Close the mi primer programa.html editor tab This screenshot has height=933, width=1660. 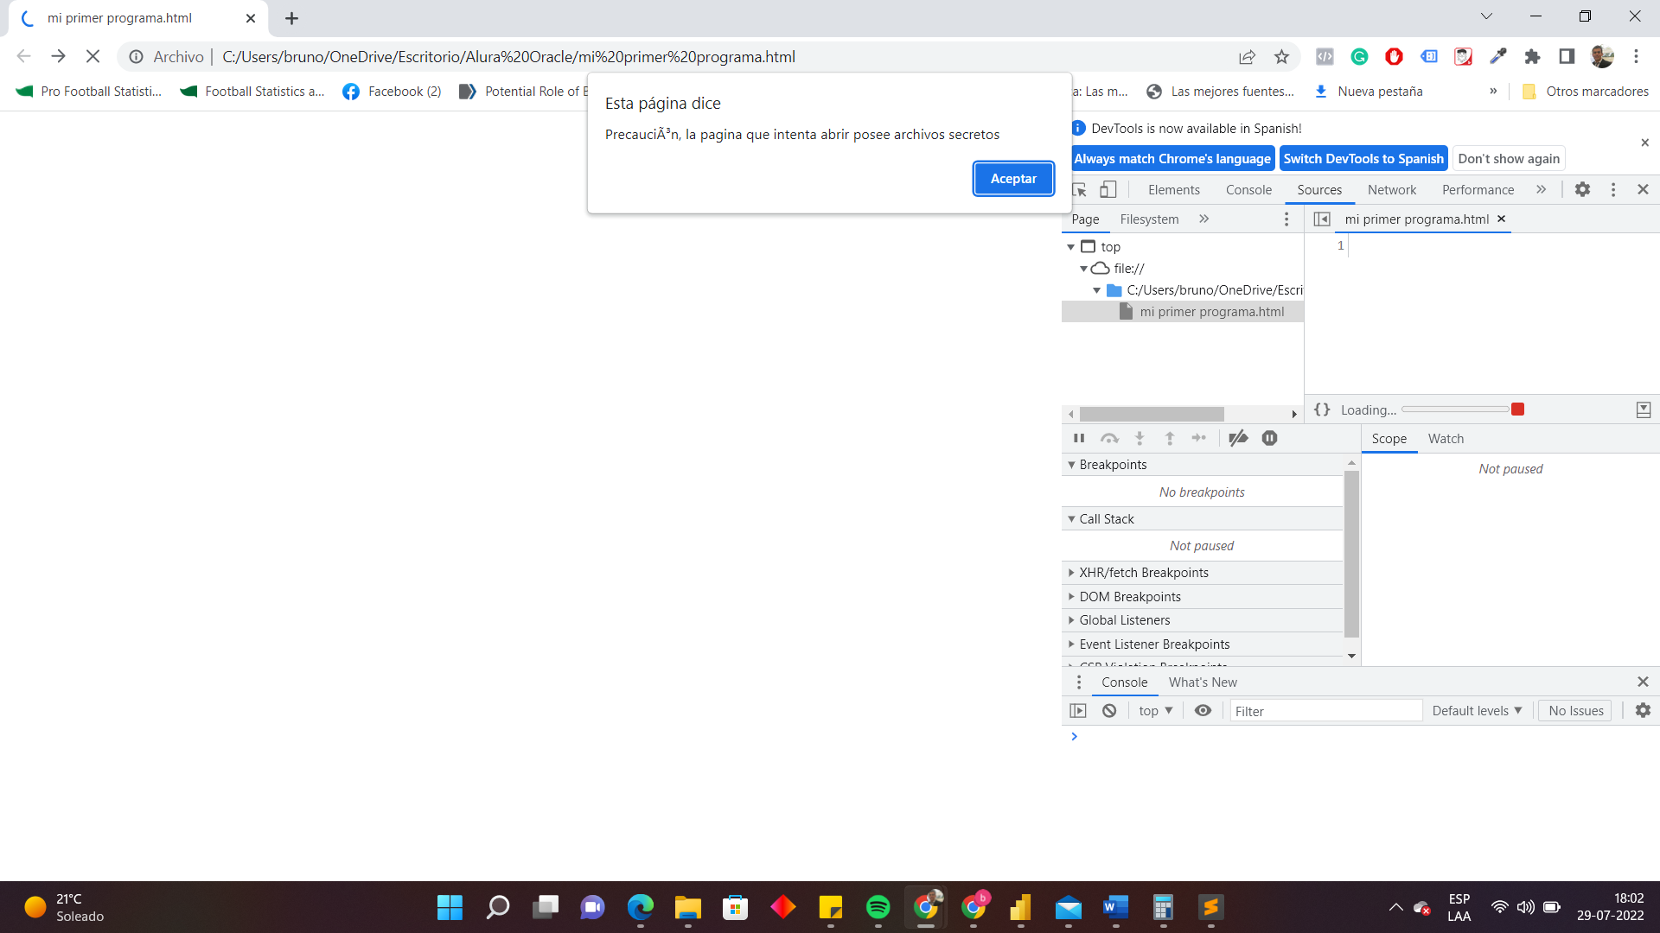pos(1502,219)
